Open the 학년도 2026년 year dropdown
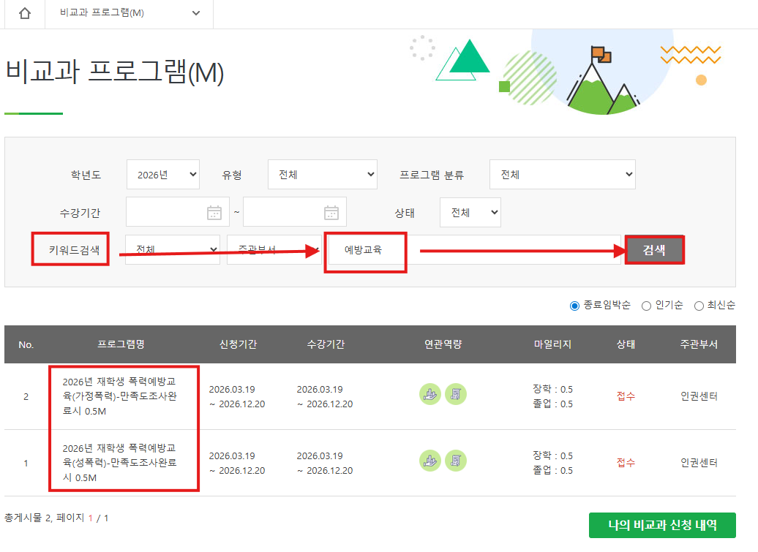This screenshot has height=552, width=758. (162, 175)
